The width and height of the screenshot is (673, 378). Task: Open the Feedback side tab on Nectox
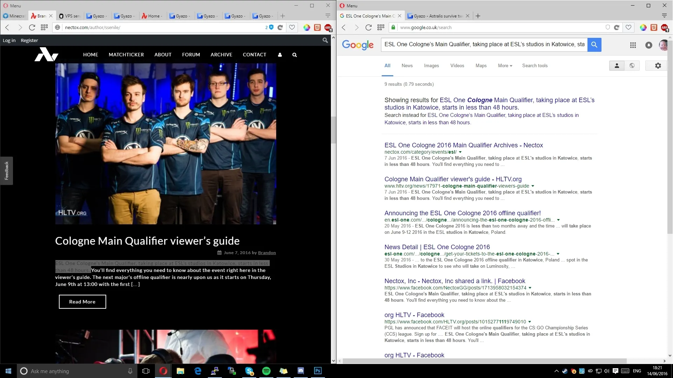(x=6, y=171)
